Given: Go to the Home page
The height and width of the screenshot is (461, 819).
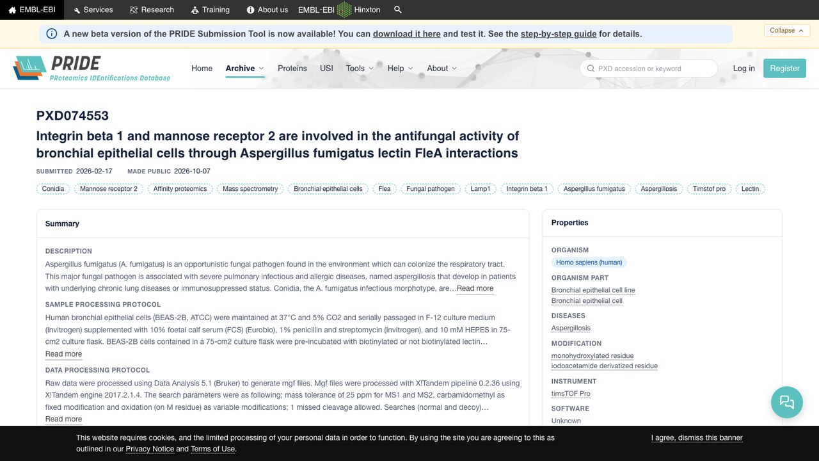Looking at the screenshot, I should click(202, 69).
